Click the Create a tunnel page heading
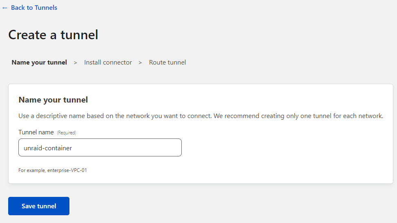Screen dimensions: 397x223 point(53,35)
